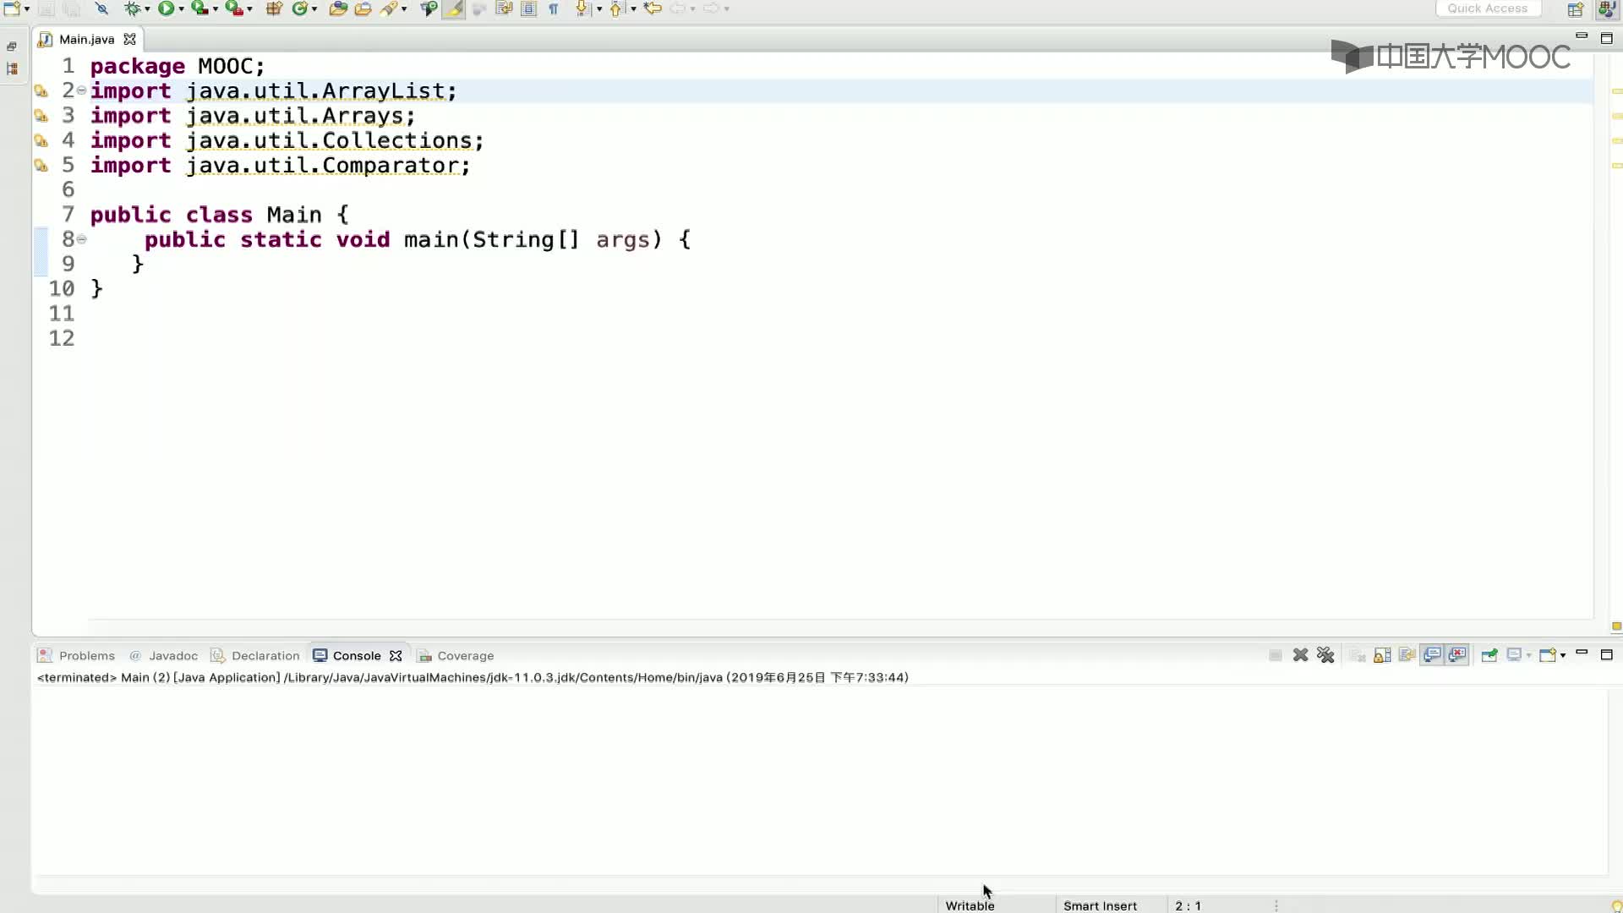This screenshot has width=1623, height=913.
Task: Click Remove Launch gray X icon
Action: 1300,655
